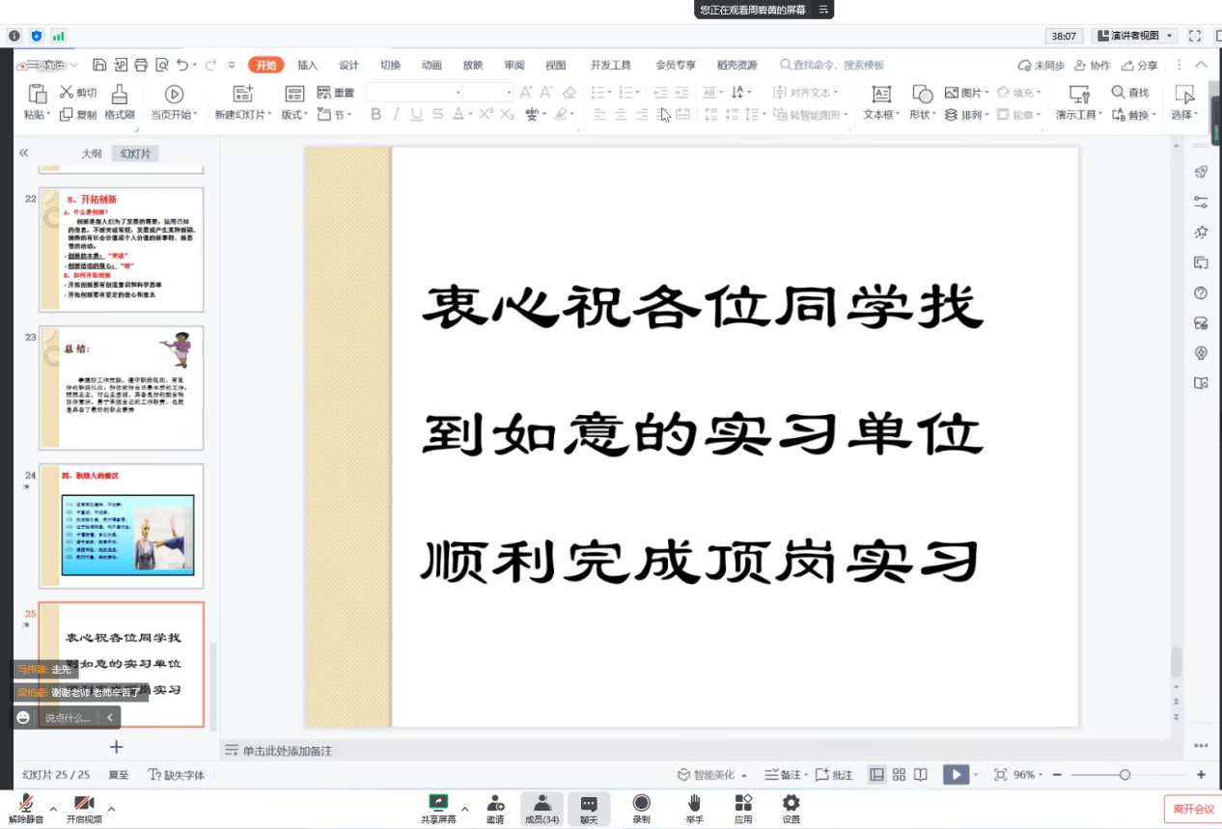Click the Shapes (形状) icon
The height and width of the screenshot is (829, 1222).
922,95
